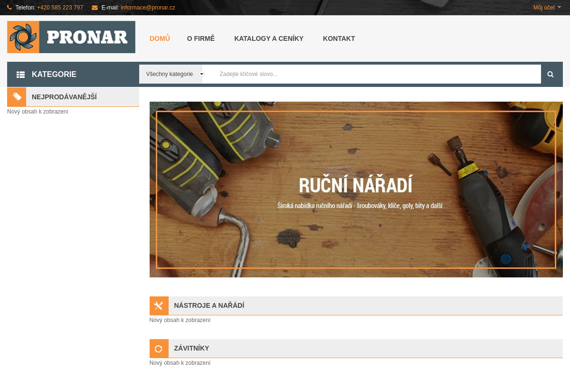Image resolution: width=570 pixels, height=380 pixels.
Task: Click the refresh arrows icon beside Závitníky
Action: 159,349
